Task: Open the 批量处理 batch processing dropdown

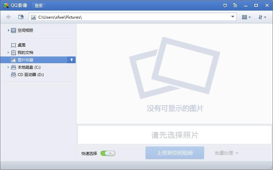Action: (x=227, y=153)
